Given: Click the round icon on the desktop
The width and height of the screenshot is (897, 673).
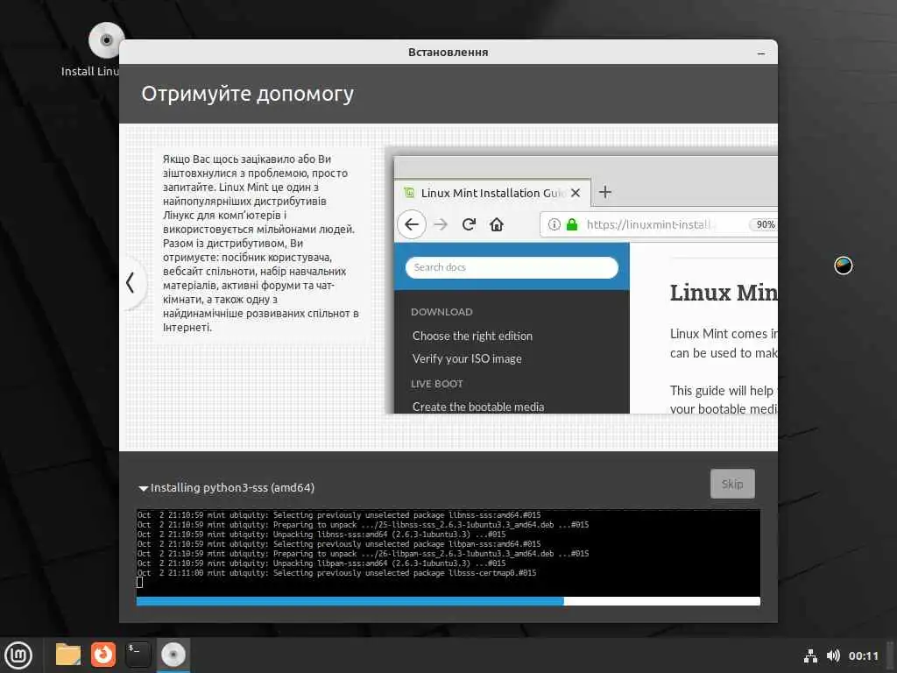Looking at the screenshot, I should point(844,266).
